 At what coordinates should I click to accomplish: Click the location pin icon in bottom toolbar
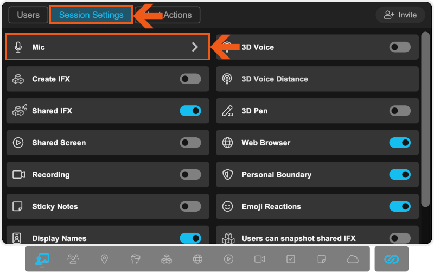coord(104,259)
